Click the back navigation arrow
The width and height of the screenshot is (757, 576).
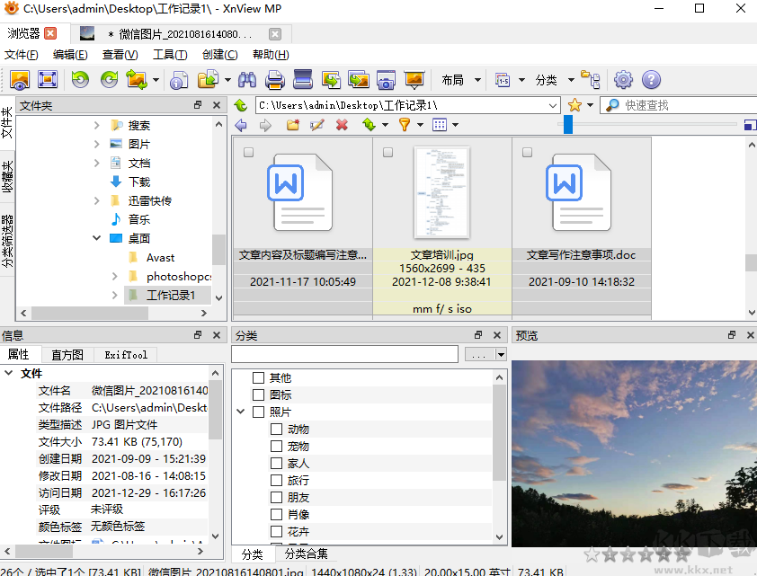click(242, 124)
